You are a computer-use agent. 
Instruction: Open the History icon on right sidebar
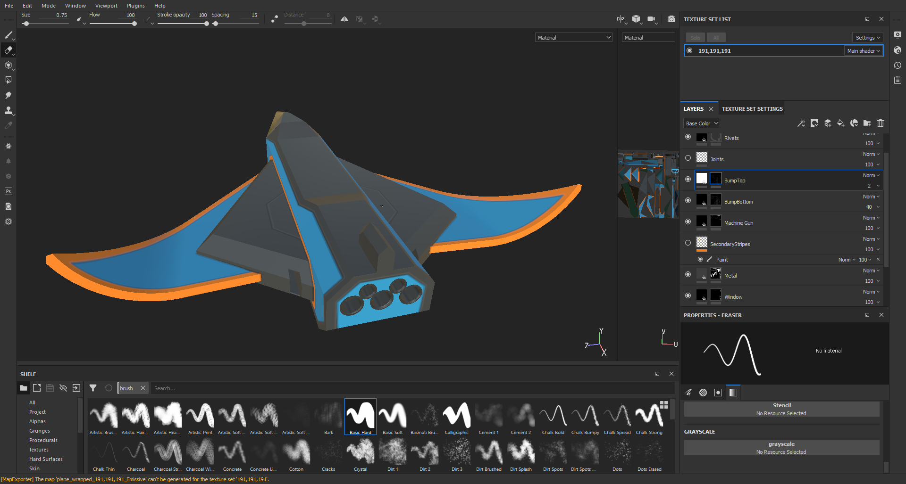(898, 65)
